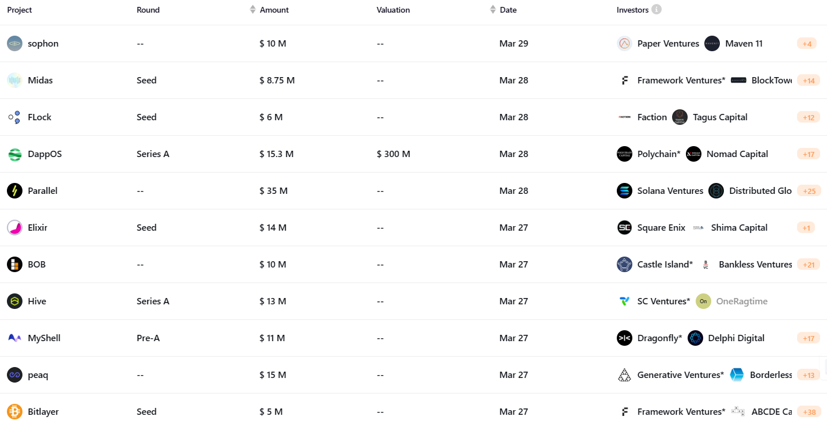Open the MyShell project link
This screenshot has height=424, width=827.
44,338
